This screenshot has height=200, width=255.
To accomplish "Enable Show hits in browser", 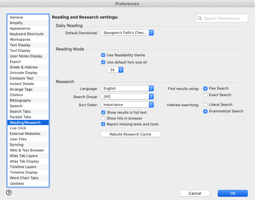I will 103,118.
